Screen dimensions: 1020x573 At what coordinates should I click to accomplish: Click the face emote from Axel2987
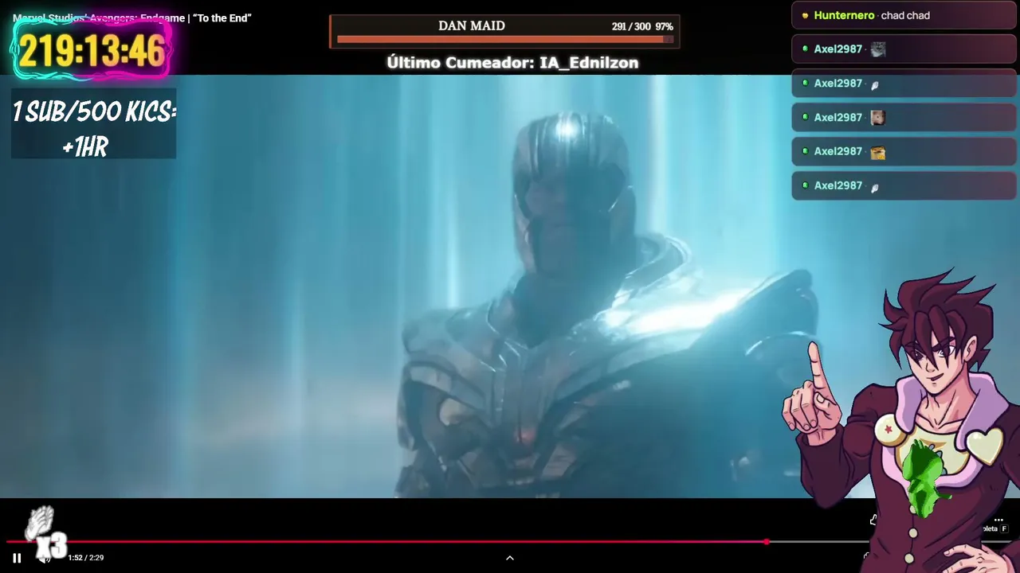(x=877, y=118)
